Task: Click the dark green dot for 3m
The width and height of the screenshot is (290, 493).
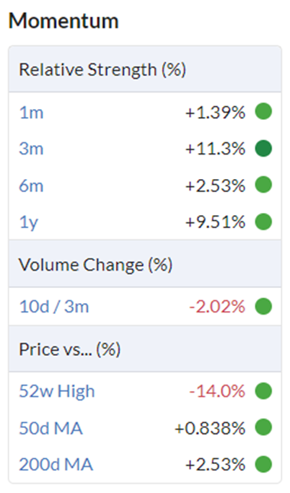Action: click(x=263, y=149)
